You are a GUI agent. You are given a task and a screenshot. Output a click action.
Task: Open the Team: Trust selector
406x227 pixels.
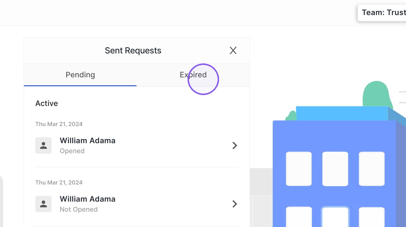(382, 13)
